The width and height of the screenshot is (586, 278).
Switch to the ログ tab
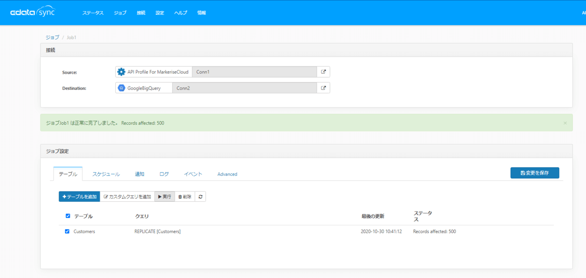coord(164,174)
